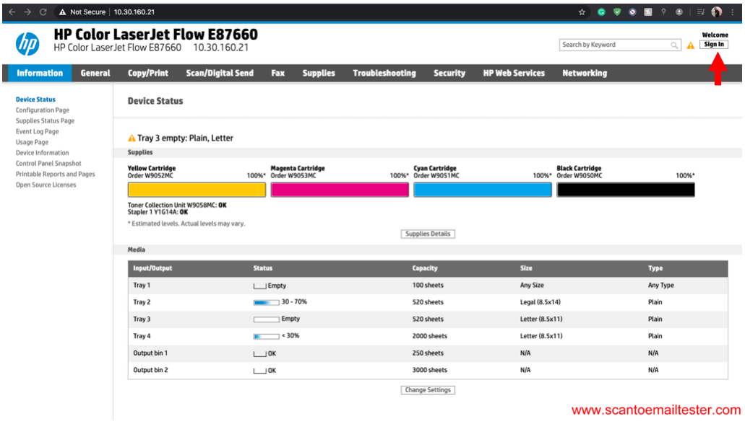The height and width of the screenshot is (424, 745).
Task: Open the media control playlist icon
Action: point(699,12)
